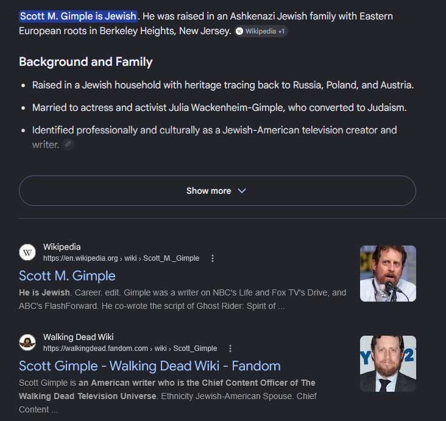Open the 'Scott M. Gimple' Wikipedia link
This screenshot has width=446, height=421.
(67, 275)
